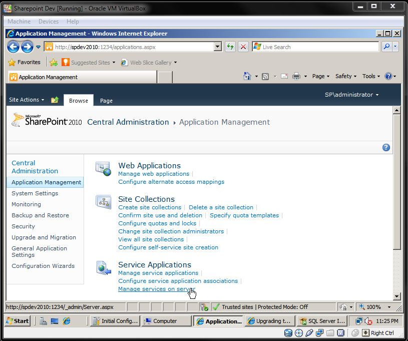Click the Refresh page icon
The width and height of the screenshot is (408, 341).
(x=230, y=47)
